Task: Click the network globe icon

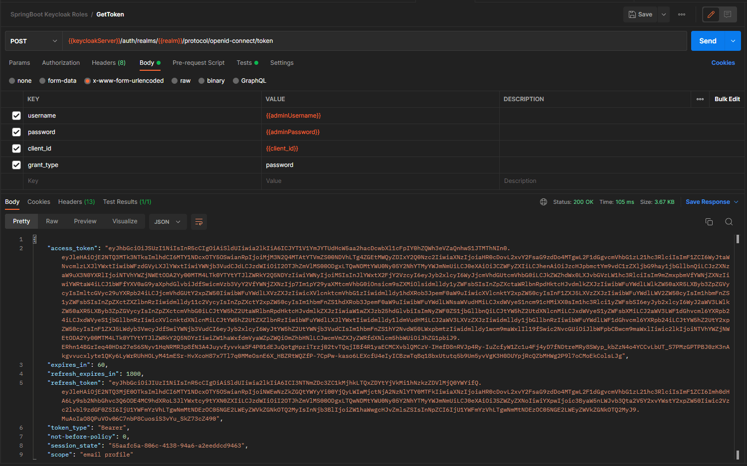Action: 544,202
